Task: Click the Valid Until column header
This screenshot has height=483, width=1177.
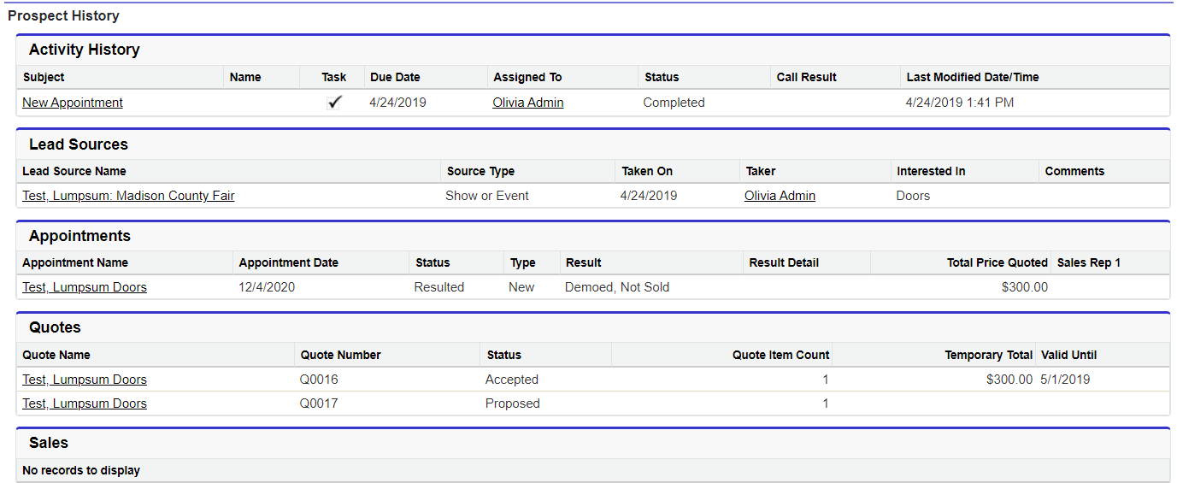Action: coord(1068,355)
